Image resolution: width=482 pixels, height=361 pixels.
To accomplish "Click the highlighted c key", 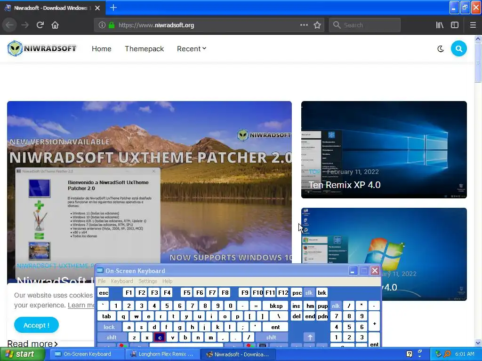I will 160,337.
